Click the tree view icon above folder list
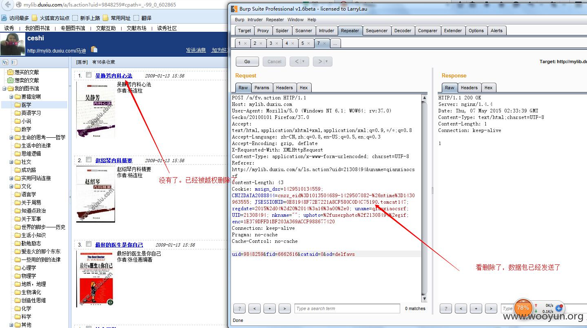Viewport: 587px width, 328px height. tap(5, 62)
